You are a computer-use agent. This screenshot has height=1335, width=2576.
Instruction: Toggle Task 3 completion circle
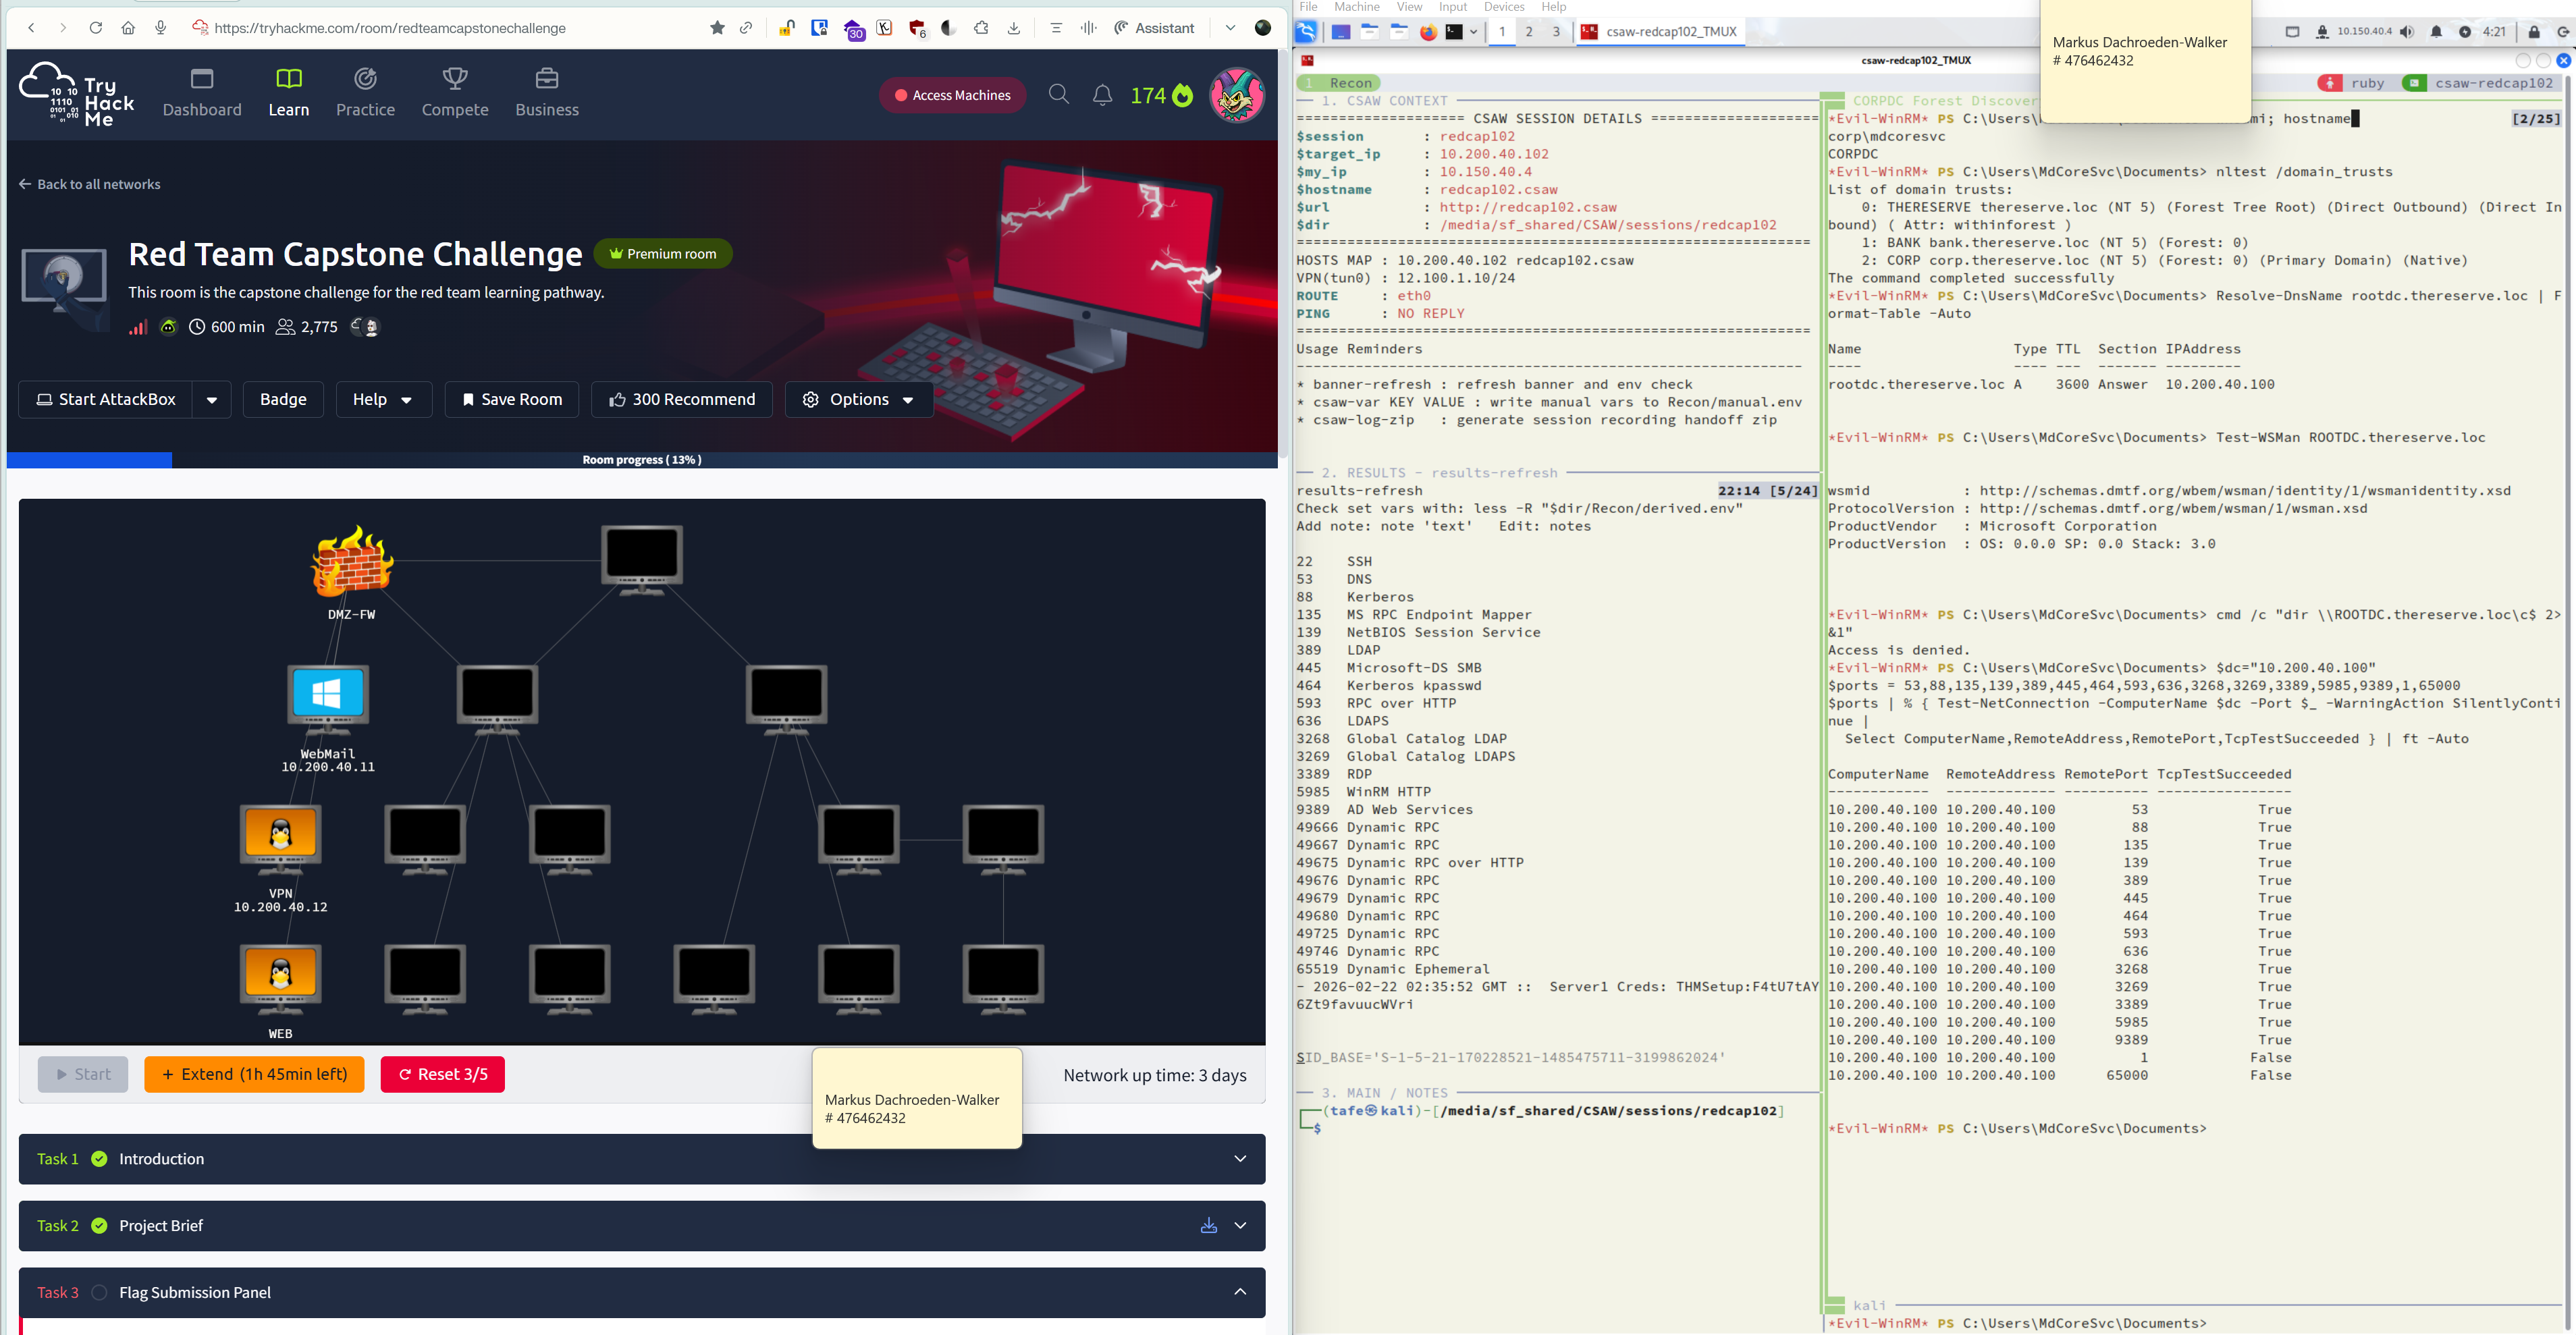99,1292
